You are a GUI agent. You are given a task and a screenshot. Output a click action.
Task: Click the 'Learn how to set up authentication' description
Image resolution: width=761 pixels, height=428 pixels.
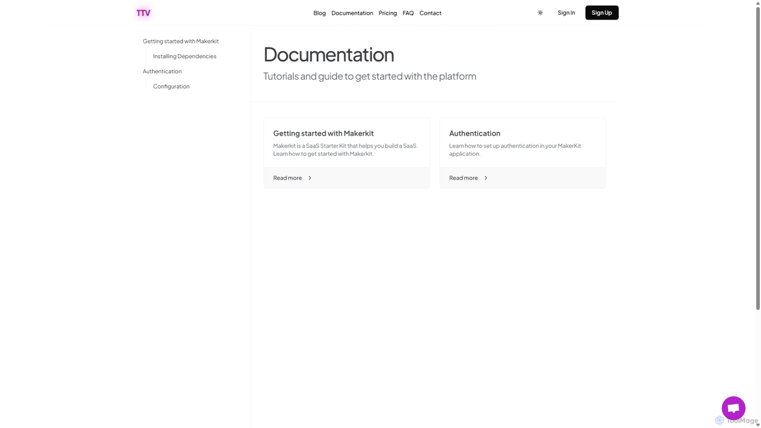pyautogui.click(x=515, y=150)
